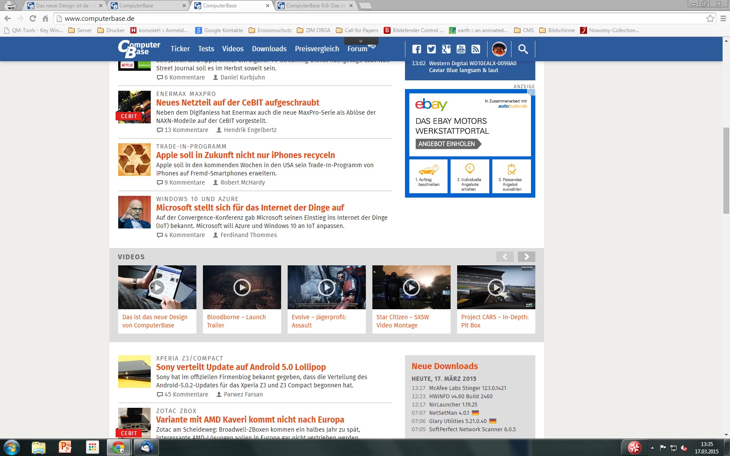Click the taskbar volume icon

tap(684, 448)
